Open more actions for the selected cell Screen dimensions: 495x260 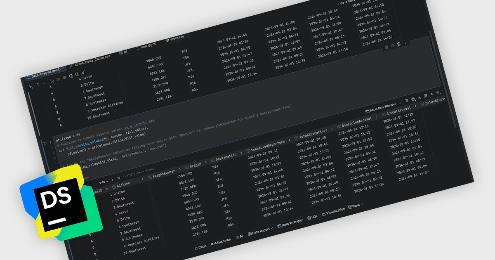(x=405, y=42)
